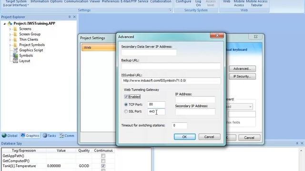This screenshot has width=305, height=171.
Task: Open Mobile Access Tabular ribbon button
Action: pyautogui.click(x=256, y=3)
